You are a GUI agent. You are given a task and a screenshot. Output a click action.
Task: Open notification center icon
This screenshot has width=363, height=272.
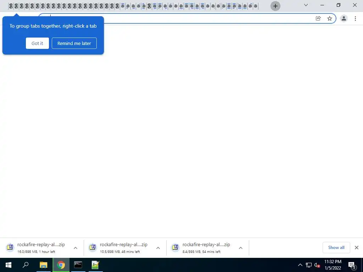(352, 265)
